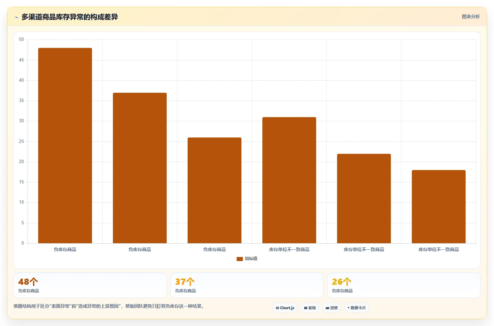The height and width of the screenshot is (326, 494).
Task: Click the y-axis label 40
Action: click(21, 80)
